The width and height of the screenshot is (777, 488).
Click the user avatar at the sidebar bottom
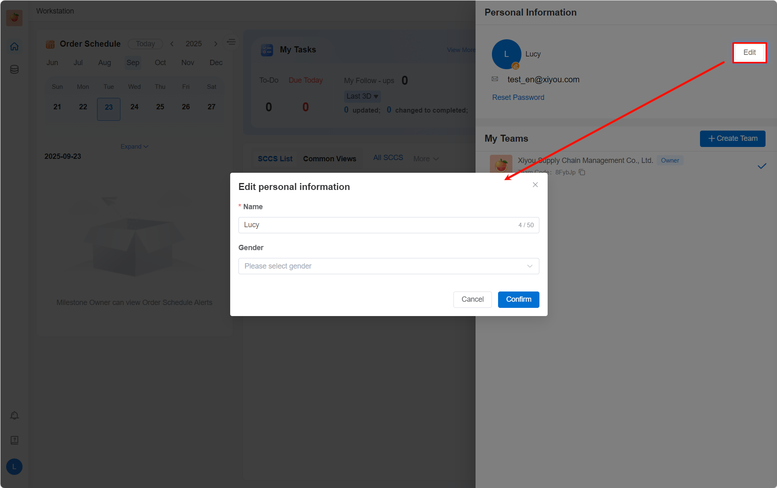click(x=14, y=467)
